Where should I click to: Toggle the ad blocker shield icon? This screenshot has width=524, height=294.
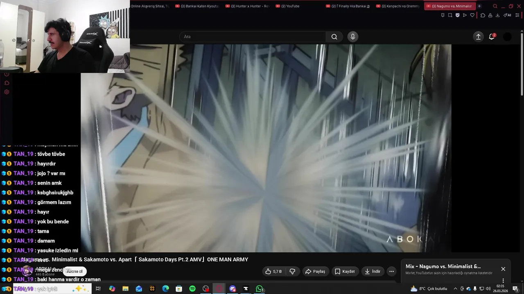point(457,15)
